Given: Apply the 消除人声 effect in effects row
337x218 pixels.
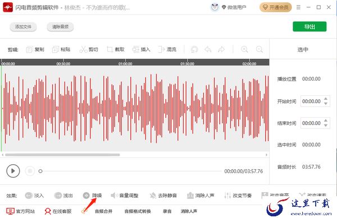Looking at the screenshot, I should pyautogui.click(x=201, y=196).
